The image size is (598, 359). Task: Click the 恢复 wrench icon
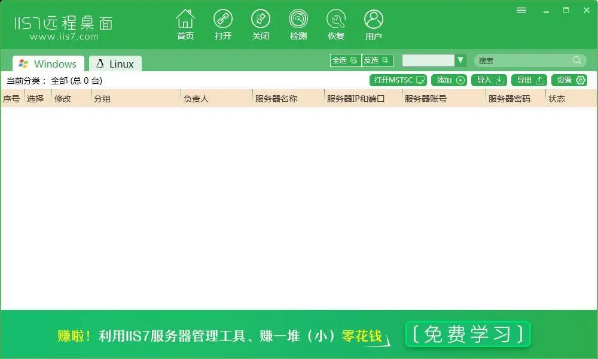tap(336, 25)
